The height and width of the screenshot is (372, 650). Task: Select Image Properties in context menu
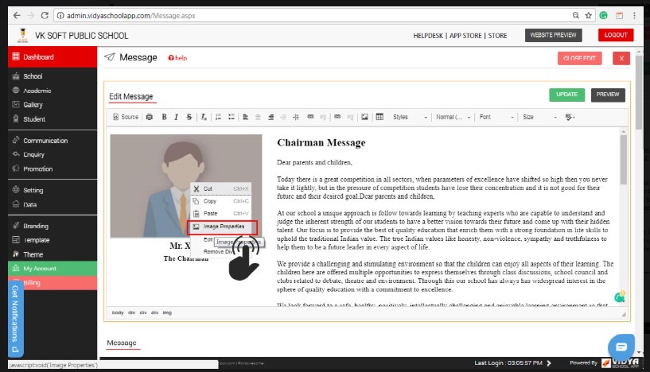coord(222,227)
